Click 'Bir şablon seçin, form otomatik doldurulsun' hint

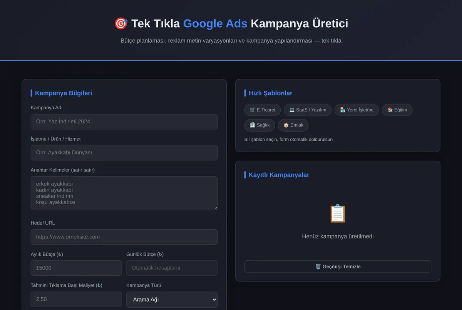point(288,139)
